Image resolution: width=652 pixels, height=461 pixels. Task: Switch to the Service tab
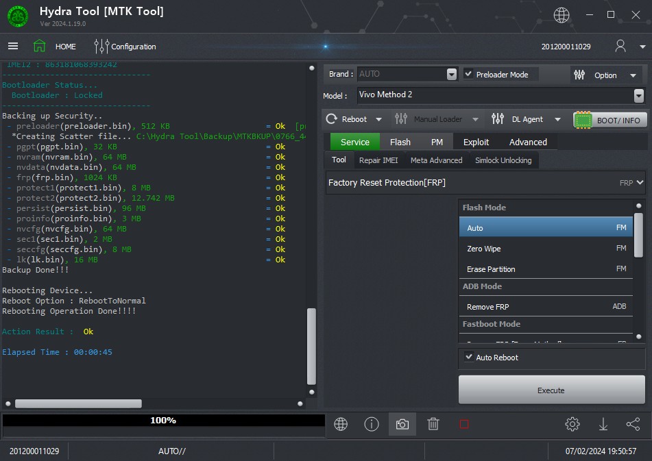coord(354,142)
